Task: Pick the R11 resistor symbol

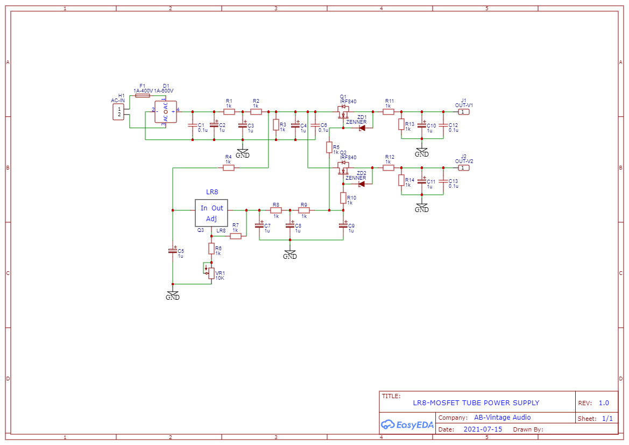Action: (388, 112)
